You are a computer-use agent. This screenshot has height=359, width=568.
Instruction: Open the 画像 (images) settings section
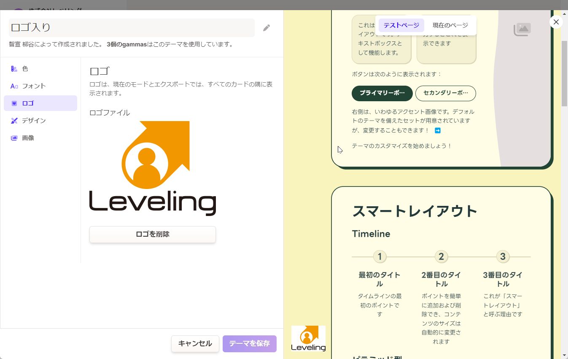pos(28,138)
